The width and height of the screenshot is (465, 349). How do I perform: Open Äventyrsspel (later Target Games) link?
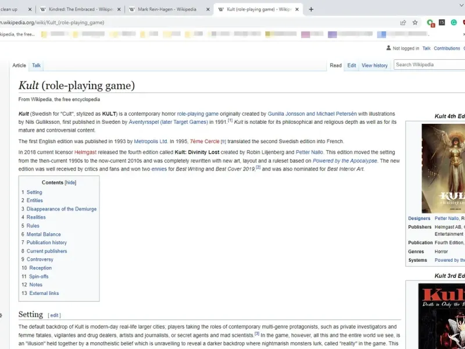(169, 122)
